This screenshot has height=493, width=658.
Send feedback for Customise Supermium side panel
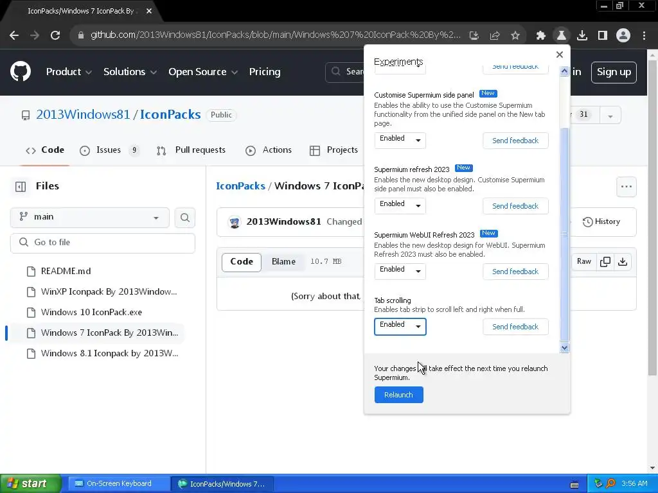[515, 141]
